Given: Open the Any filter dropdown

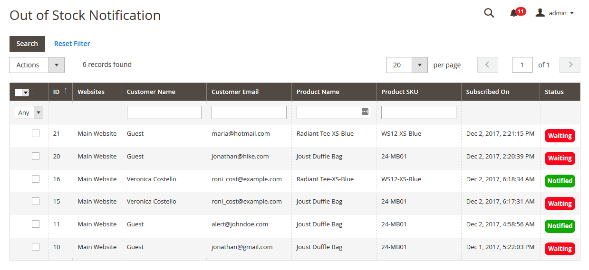Looking at the screenshot, I should 29,112.
